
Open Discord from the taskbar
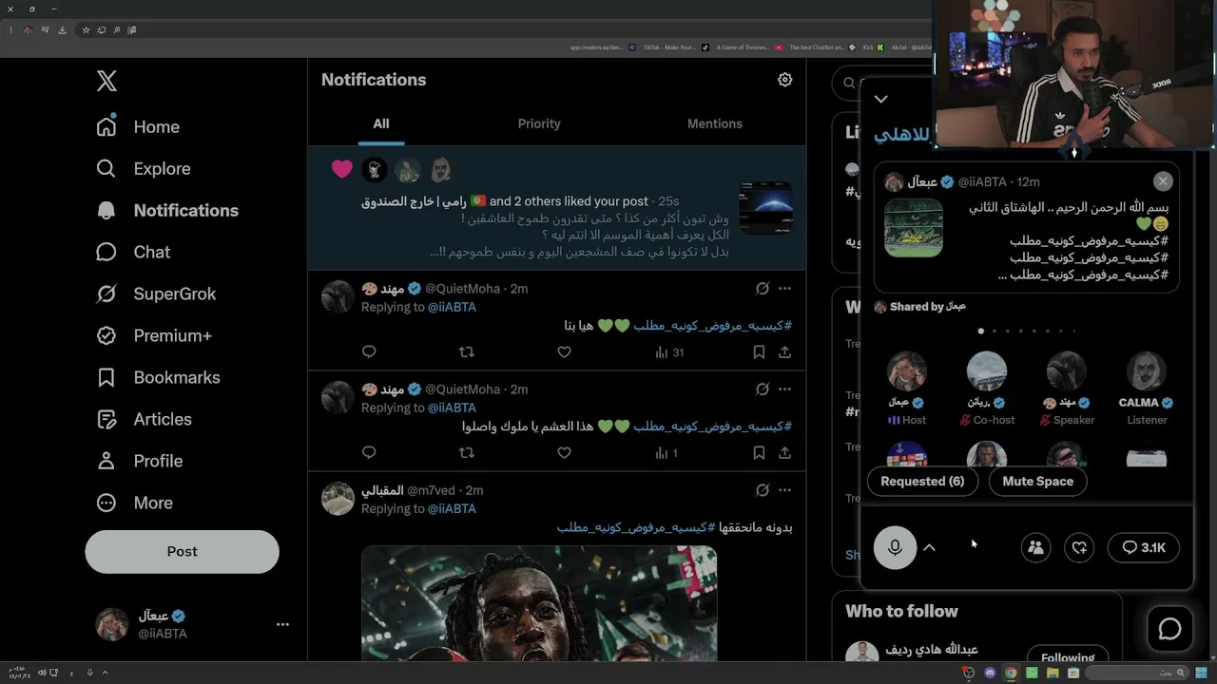[x=990, y=673]
